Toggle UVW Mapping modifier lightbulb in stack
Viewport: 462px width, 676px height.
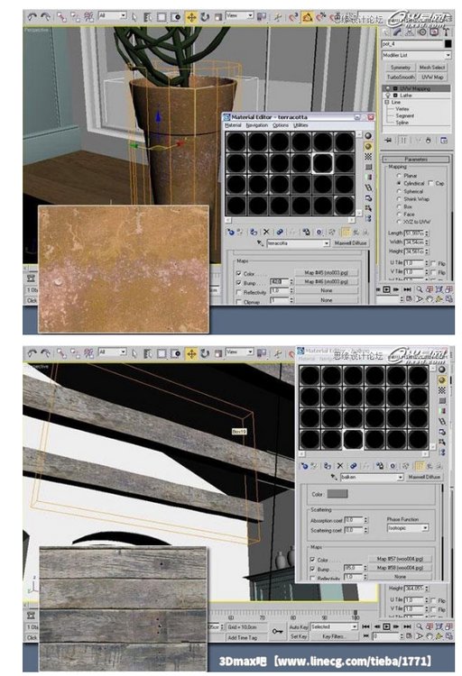(388, 88)
